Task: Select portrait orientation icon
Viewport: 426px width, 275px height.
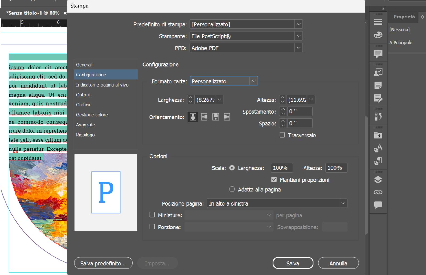Action: coord(193,117)
